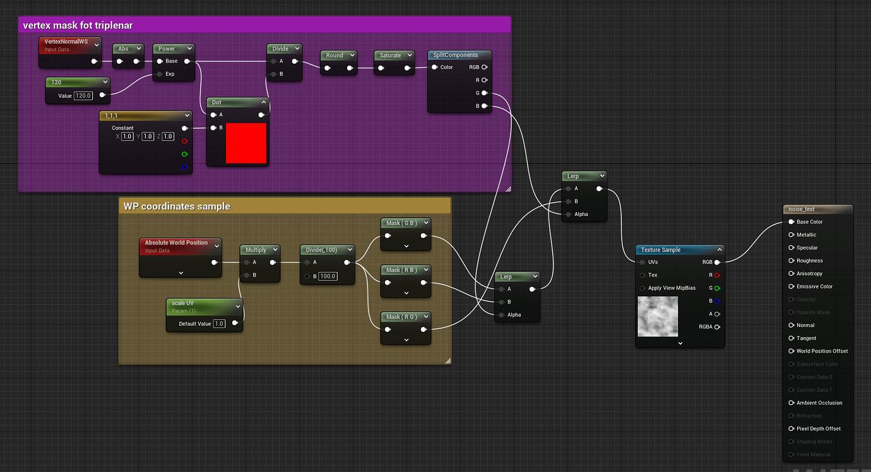871x472 pixels.
Task: Expand the Mask ( G B ) header chevron
Action: click(426, 223)
